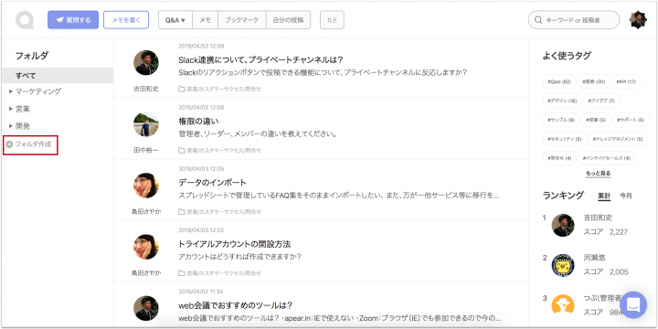Expand the 営業 folder arrow
This screenshot has height=329, width=658.
tap(10, 109)
